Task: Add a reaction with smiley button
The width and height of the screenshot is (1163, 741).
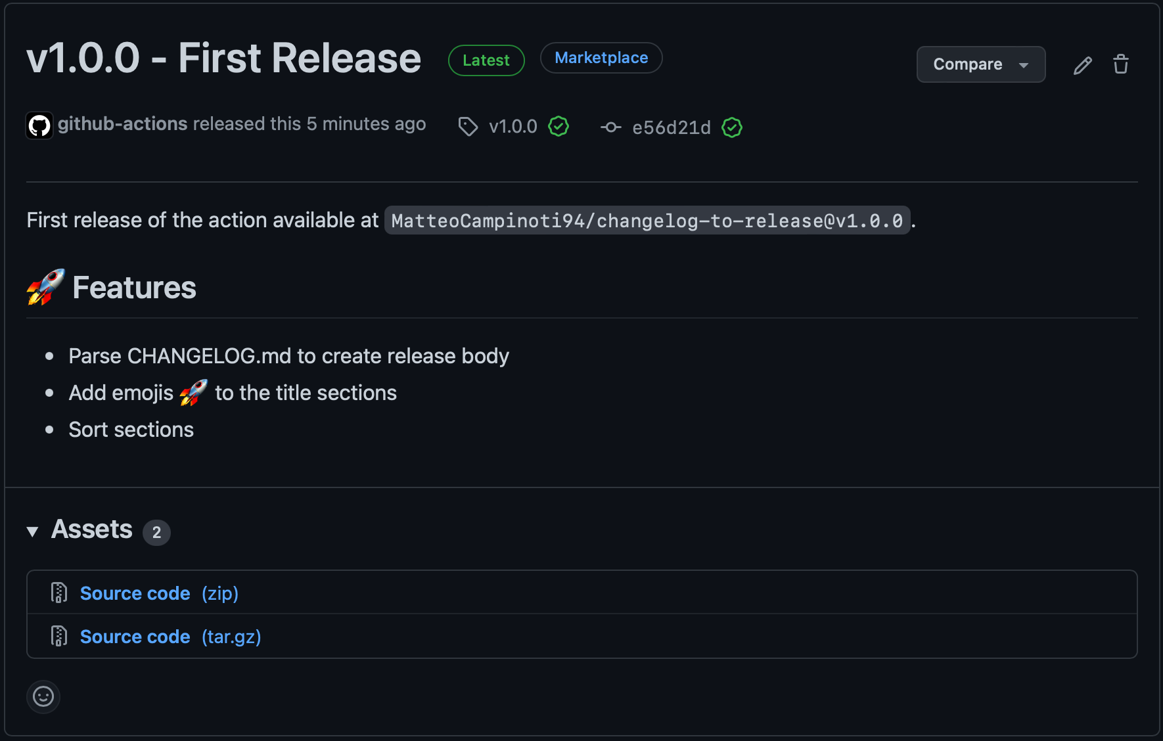Action: point(43,696)
